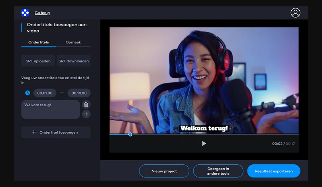Open the user profile icon
The width and height of the screenshot is (322, 187).
[x=295, y=13]
